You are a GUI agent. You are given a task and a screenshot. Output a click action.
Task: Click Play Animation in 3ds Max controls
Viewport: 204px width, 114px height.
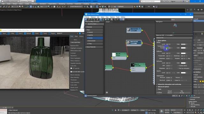click(x=190, y=110)
